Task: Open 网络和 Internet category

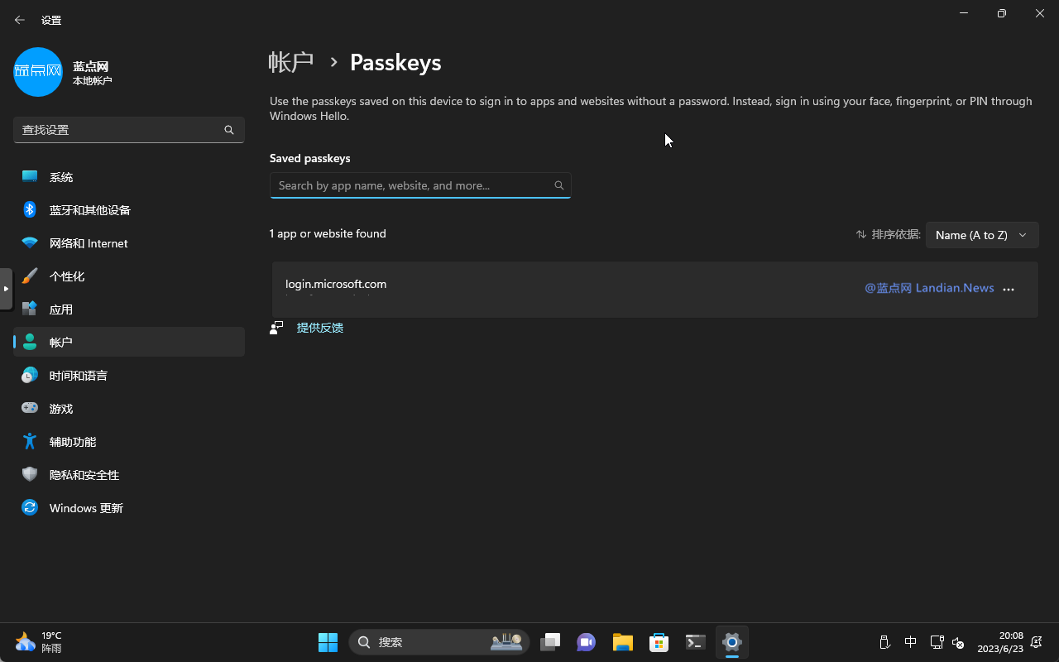Action: 129,243
